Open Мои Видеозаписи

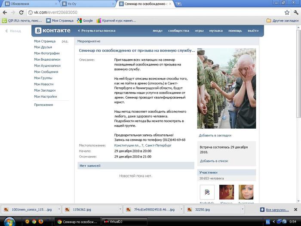point(47,59)
